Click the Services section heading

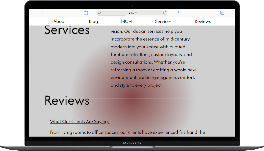tap(67, 30)
